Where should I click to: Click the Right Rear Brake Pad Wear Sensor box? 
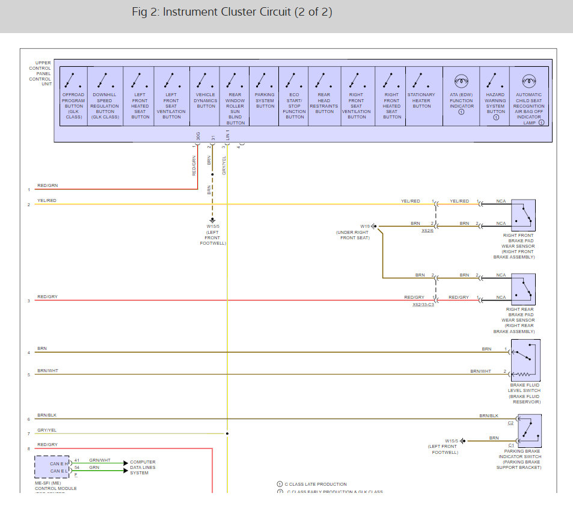523,289
